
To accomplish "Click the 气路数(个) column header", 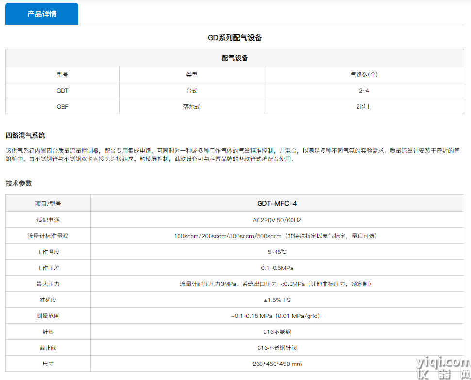I will coord(364,75).
